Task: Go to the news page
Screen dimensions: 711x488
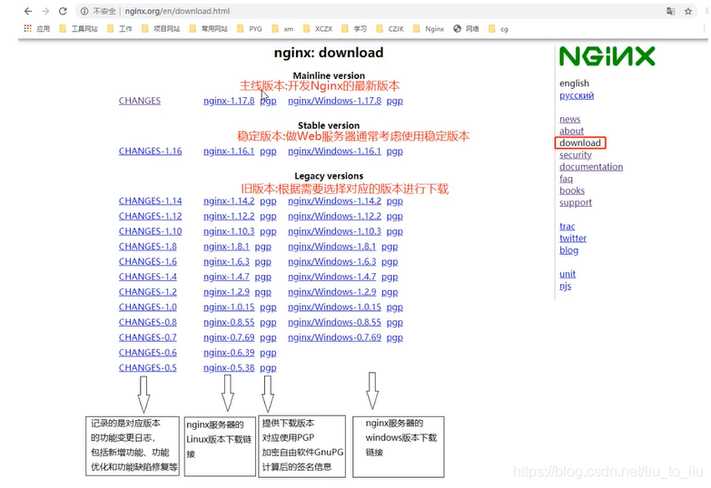Action: click(570, 119)
